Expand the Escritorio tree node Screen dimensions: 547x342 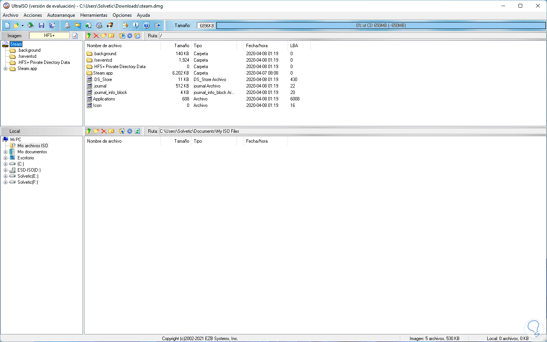[5, 158]
